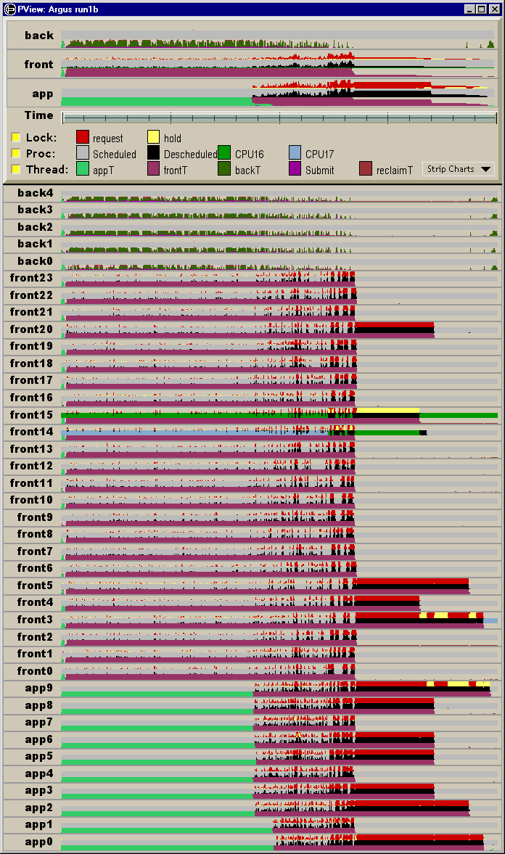Click the Time ruler bar
This screenshot has height=854, width=505.
pyautogui.click(x=279, y=118)
